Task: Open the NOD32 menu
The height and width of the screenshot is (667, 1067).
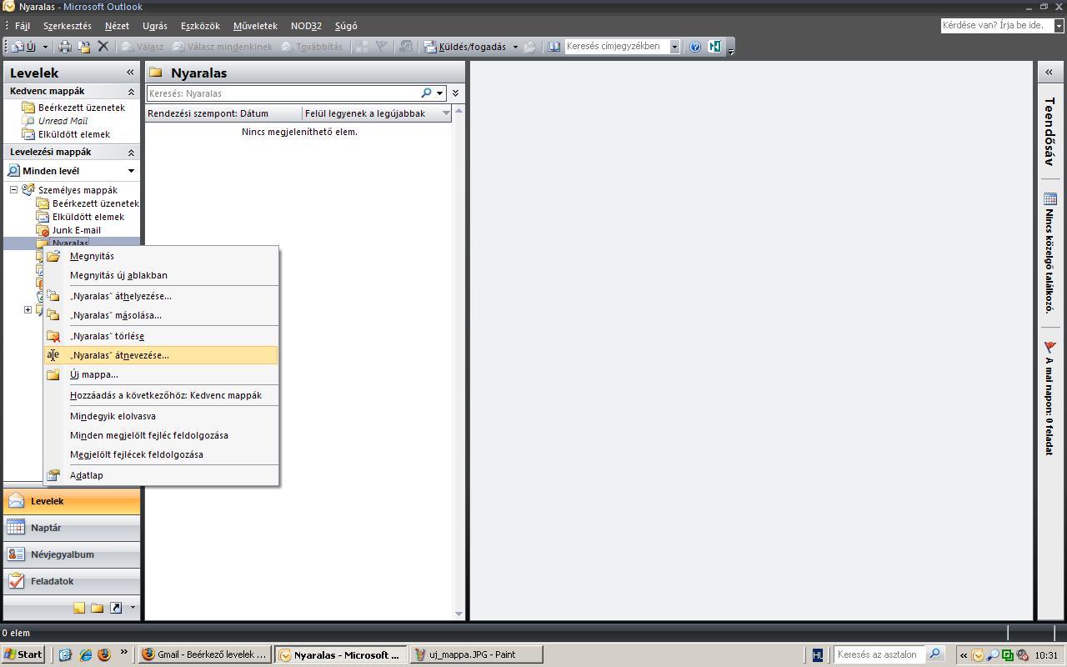Action: point(306,26)
